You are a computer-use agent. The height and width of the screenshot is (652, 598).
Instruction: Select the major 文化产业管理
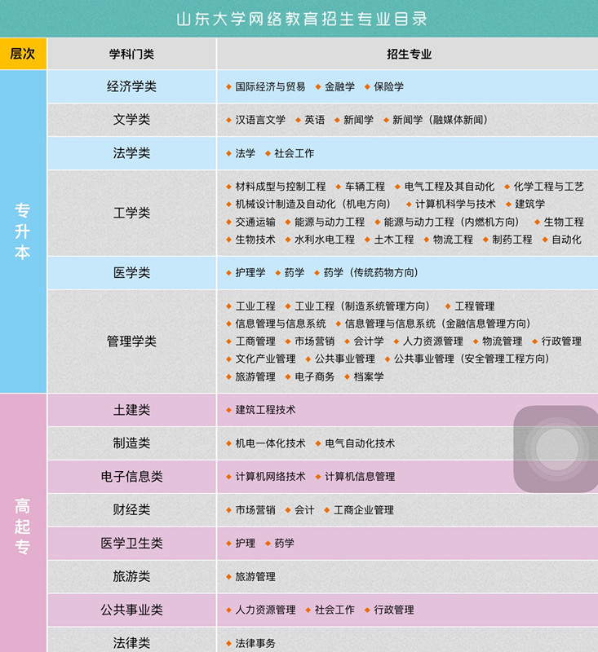click(265, 359)
